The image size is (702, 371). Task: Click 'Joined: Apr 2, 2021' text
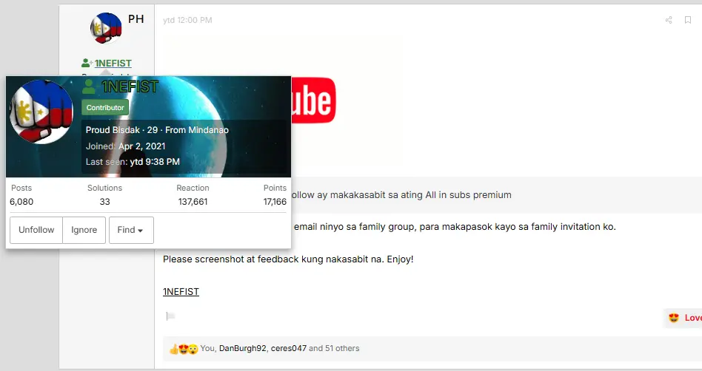pyautogui.click(x=125, y=146)
